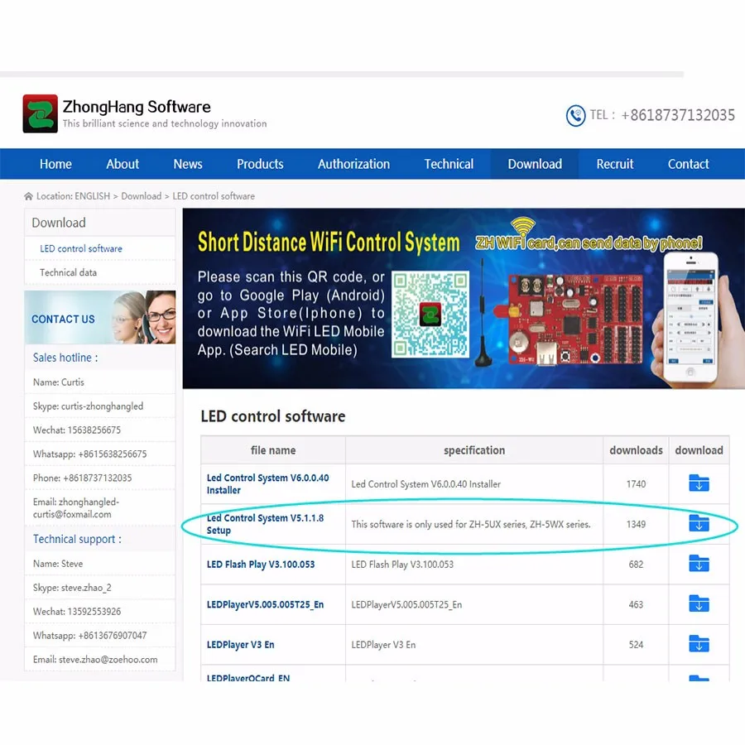This screenshot has height=745, width=745.
Task: Click 'Whatsapp: +8615638256675' text
Action: click(89, 454)
